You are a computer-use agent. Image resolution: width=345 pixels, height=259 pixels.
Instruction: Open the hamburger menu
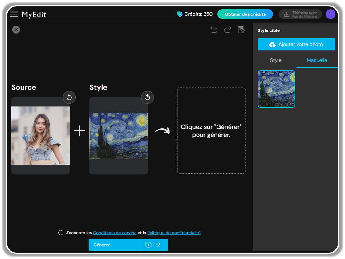[x=14, y=14]
